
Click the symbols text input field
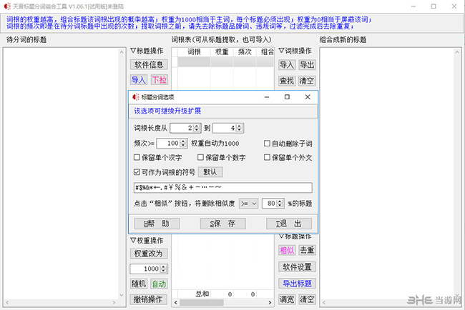222,188
